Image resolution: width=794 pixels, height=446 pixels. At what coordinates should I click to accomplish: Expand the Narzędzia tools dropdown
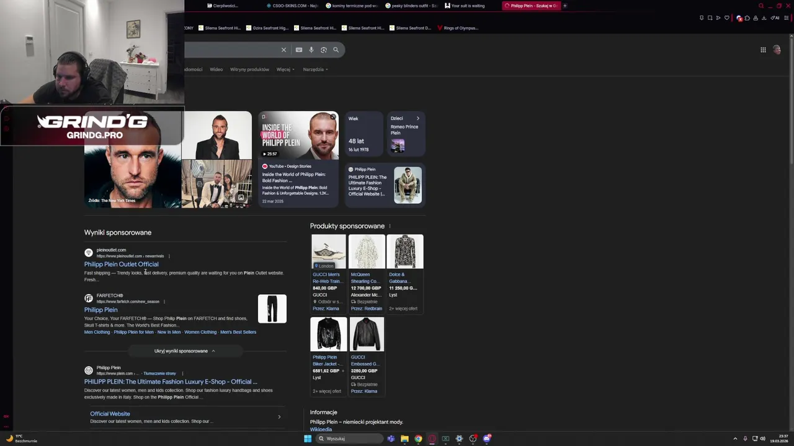click(316, 69)
